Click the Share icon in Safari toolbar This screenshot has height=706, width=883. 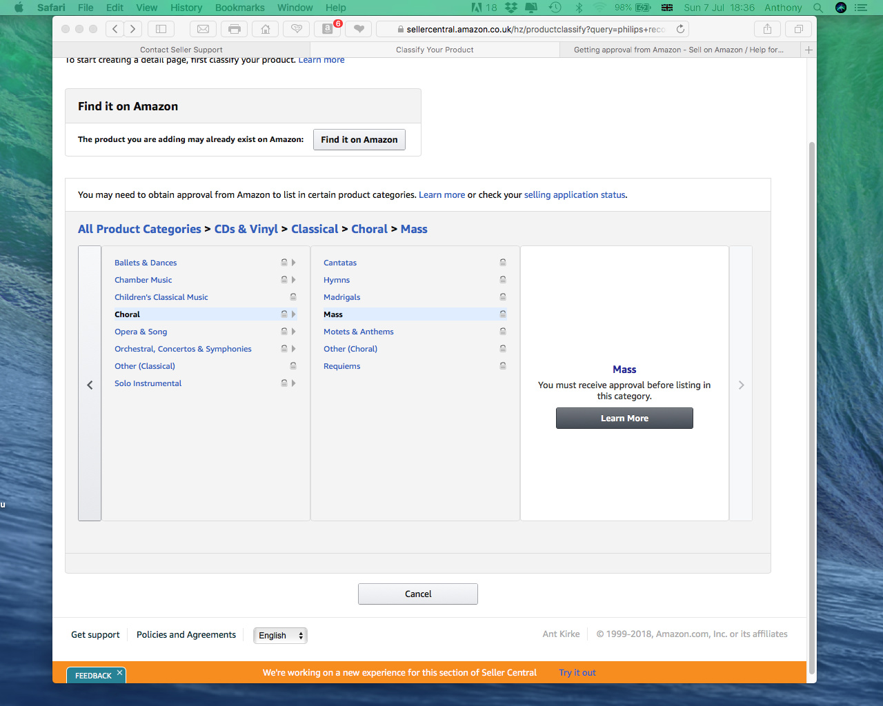767,29
